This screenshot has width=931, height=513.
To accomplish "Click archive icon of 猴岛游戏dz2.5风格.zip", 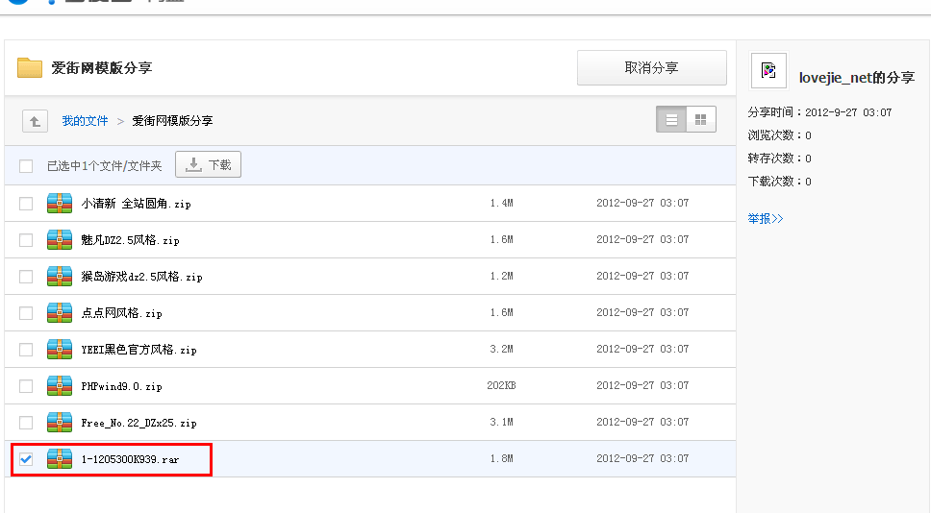I will (x=60, y=277).
